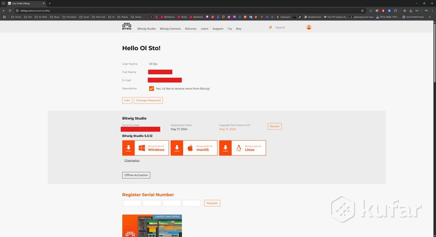Open the browser three-dot menu
The height and width of the screenshot is (237, 436).
432,10
